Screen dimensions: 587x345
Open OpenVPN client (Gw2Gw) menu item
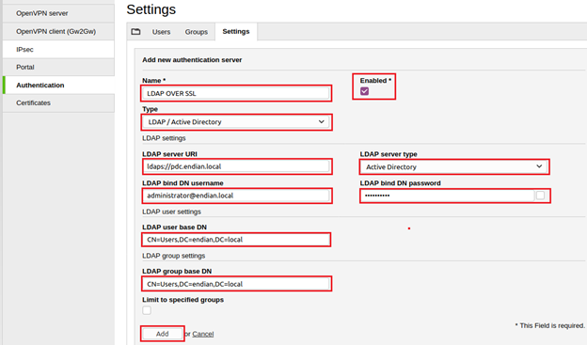tap(58, 31)
